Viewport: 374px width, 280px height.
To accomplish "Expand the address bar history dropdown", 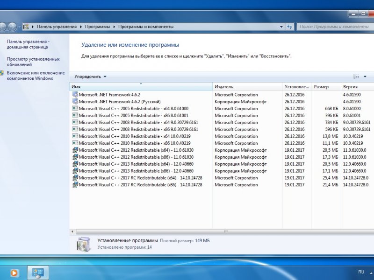I will coord(281,27).
